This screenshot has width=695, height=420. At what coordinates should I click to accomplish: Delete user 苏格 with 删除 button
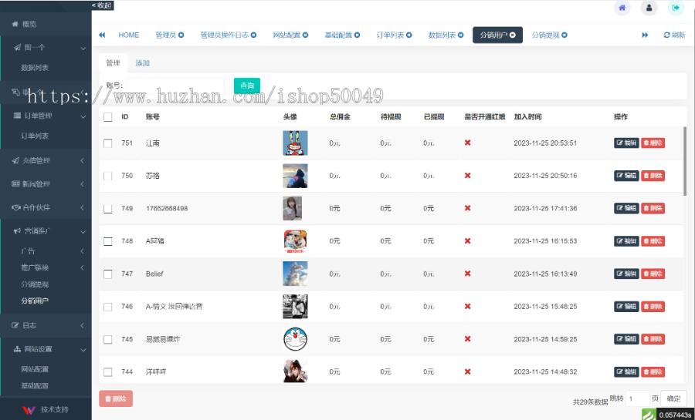coord(653,176)
